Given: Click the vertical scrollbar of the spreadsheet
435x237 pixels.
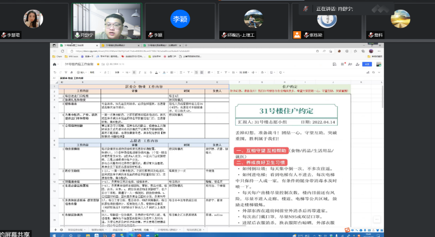Looking at the screenshot, I should [382, 97].
